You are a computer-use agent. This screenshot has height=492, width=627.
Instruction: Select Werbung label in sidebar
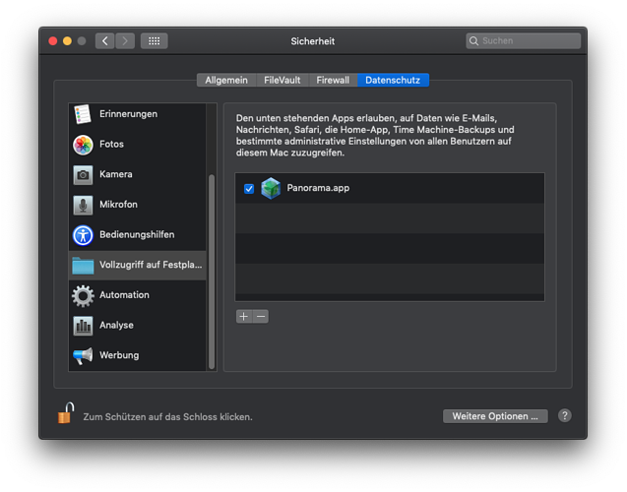tap(119, 355)
